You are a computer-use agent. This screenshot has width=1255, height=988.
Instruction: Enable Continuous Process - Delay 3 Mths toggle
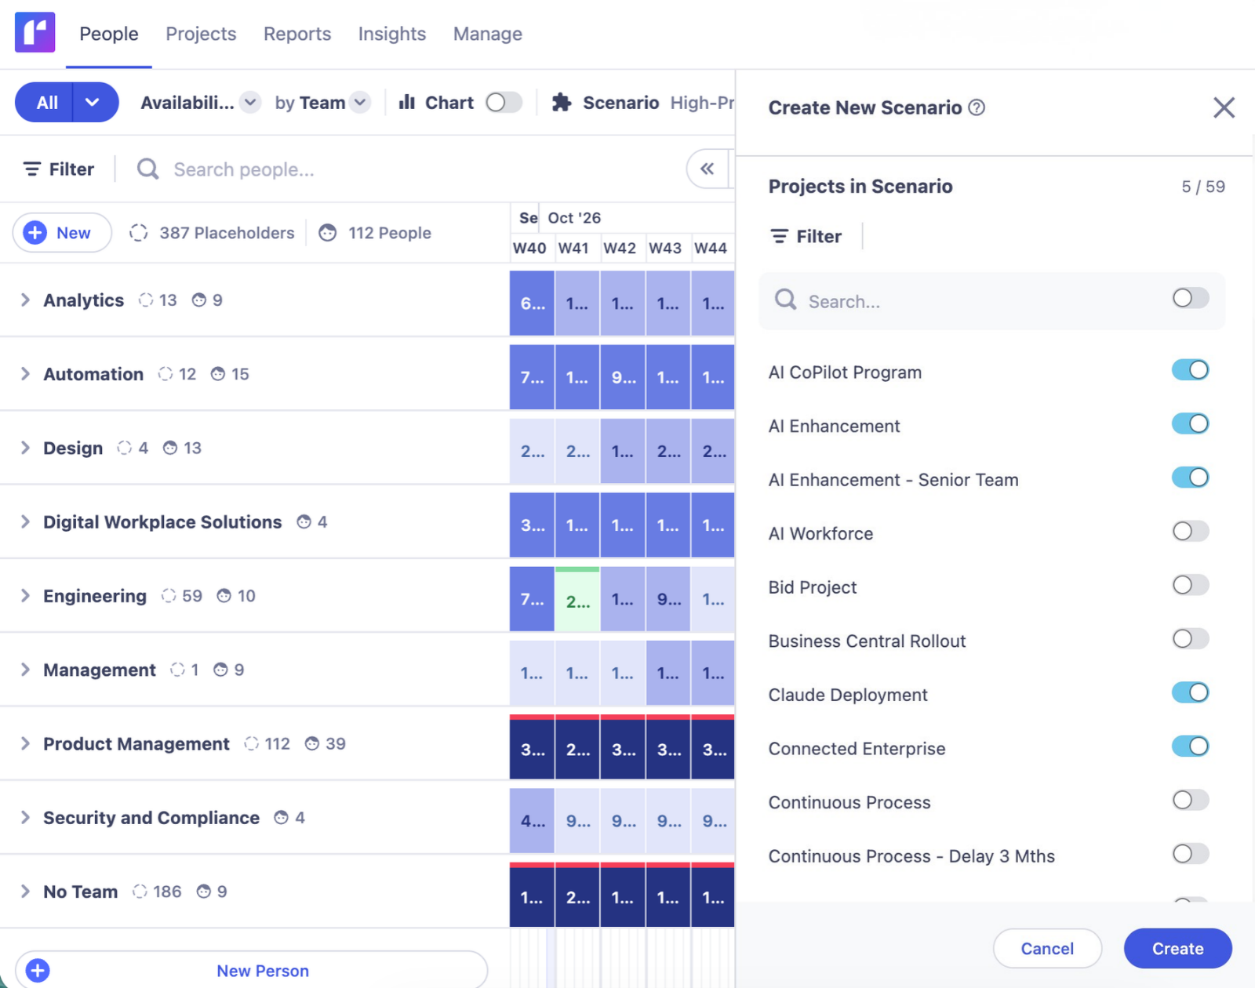tap(1190, 854)
